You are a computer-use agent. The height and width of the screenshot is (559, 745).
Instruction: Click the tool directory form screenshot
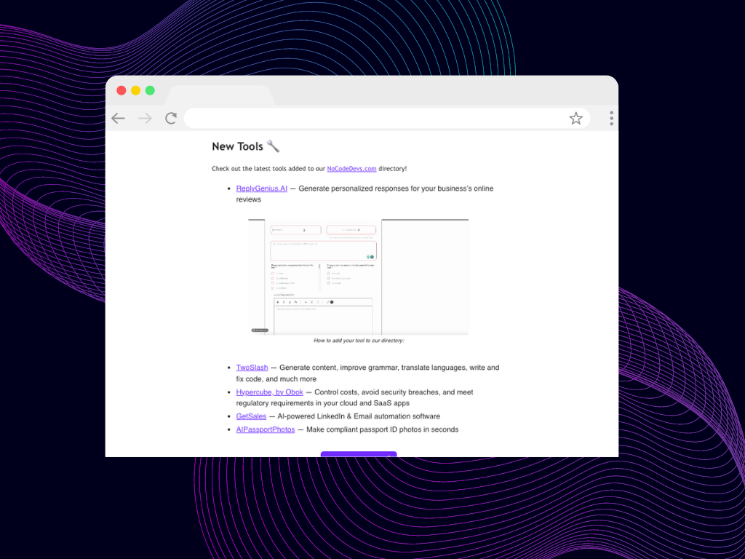click(358, 277)
